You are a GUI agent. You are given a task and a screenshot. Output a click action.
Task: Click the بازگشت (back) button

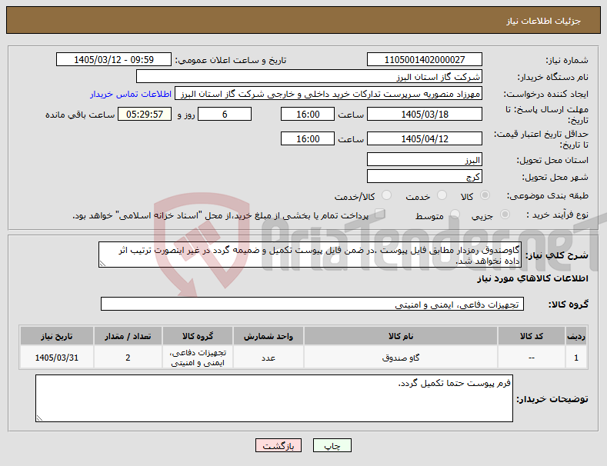pyautogui.click(x=278, y=445)
